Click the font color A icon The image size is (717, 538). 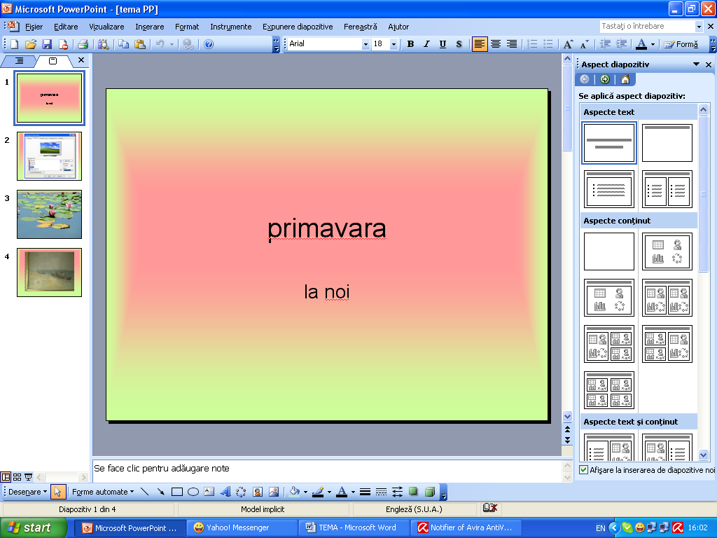point(641,44)
